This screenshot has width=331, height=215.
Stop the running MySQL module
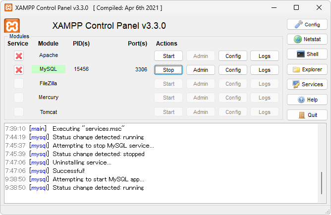[x=168, y=70]
